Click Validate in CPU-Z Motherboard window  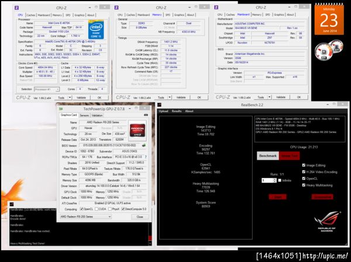pyautogui.click(x=281, y=97)
